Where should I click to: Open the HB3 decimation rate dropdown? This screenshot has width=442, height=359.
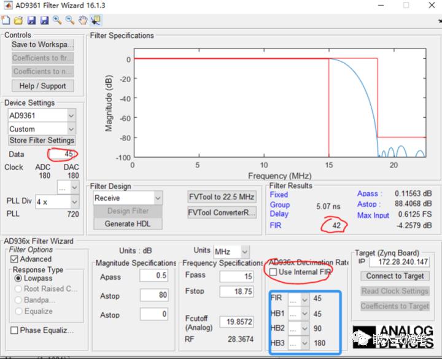298,343
